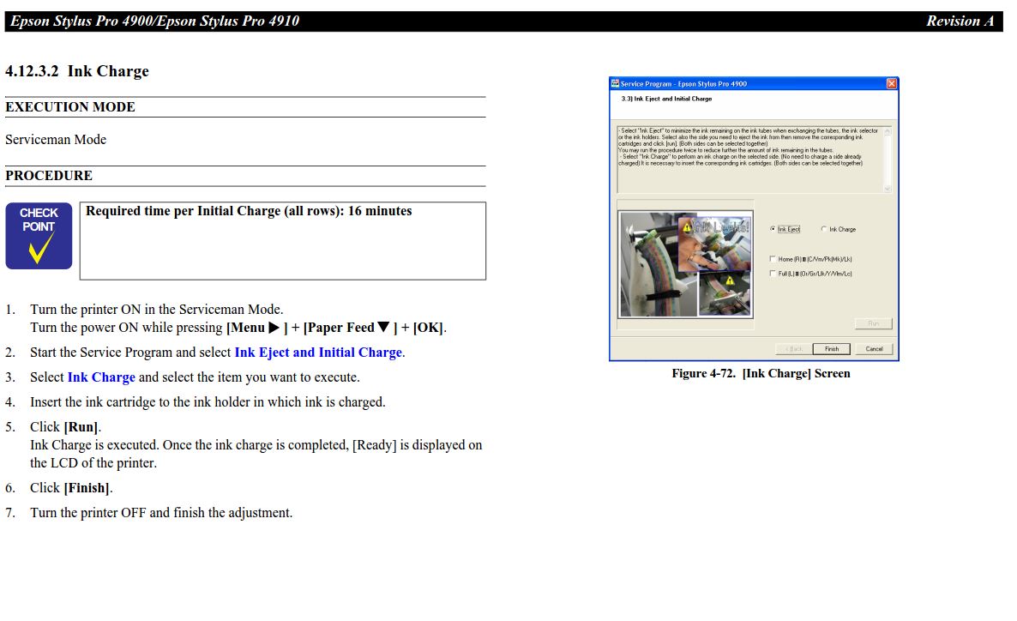
Task: Select the Ink Eject radio button
Action: click(x=773, y=229)
